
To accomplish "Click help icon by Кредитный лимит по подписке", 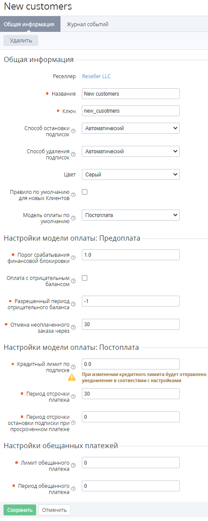I will [x=74, y=367].
